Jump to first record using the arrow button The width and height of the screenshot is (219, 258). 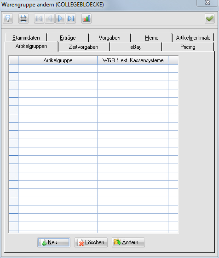tap(39, 18)
